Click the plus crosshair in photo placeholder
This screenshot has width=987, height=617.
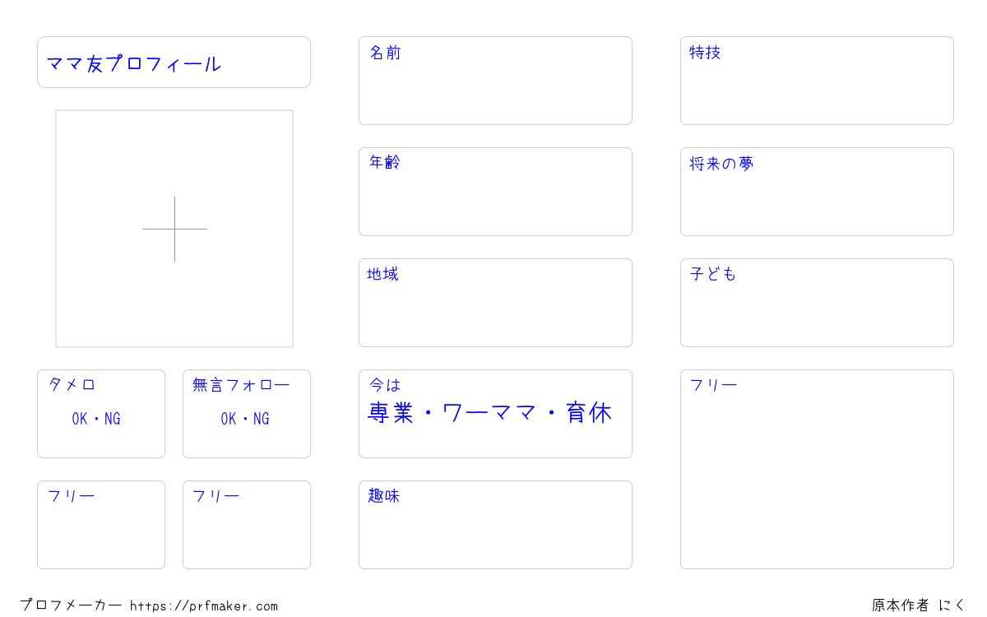click(x=174, y=229)
